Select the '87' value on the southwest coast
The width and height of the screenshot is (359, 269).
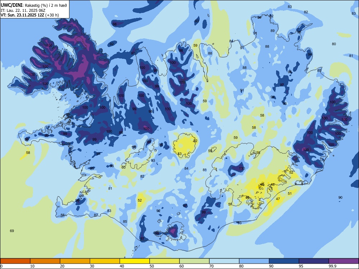coord(96,215)
